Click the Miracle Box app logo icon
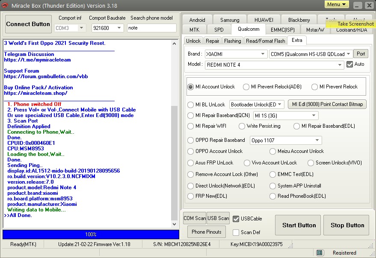This screenshot has width=376, height=258. (x=5, y=5)
